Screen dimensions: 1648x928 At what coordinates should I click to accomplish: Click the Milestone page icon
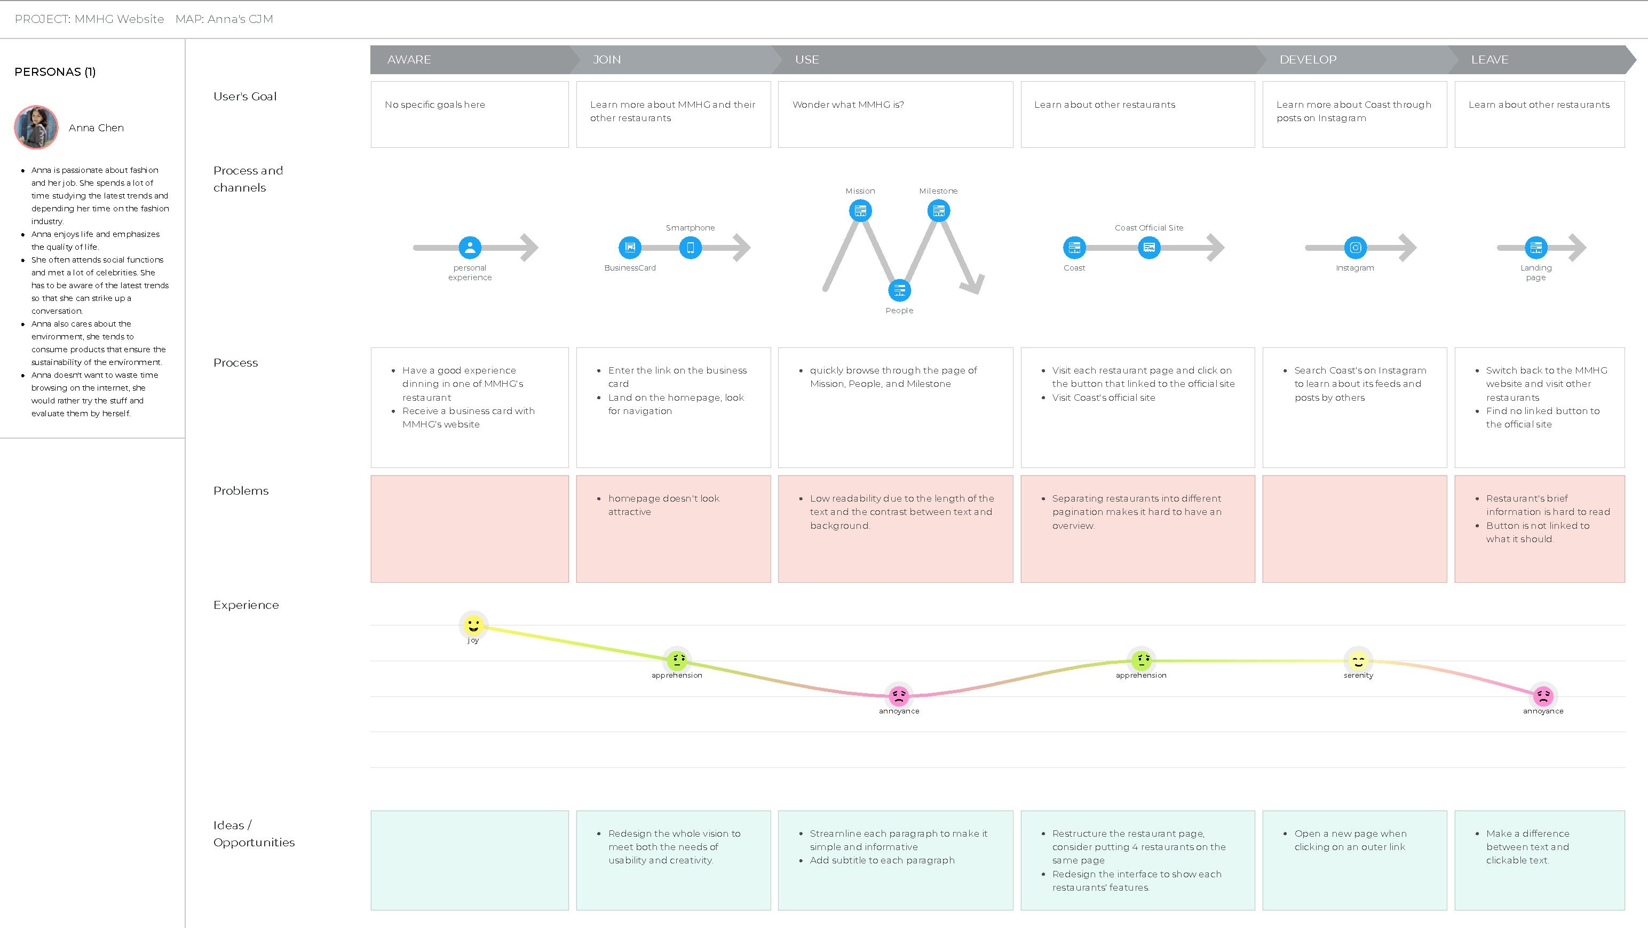(x=939, y=210)
